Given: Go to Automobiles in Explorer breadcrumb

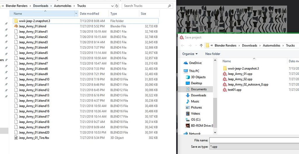Looking at the screenshot, I should 63,6.
